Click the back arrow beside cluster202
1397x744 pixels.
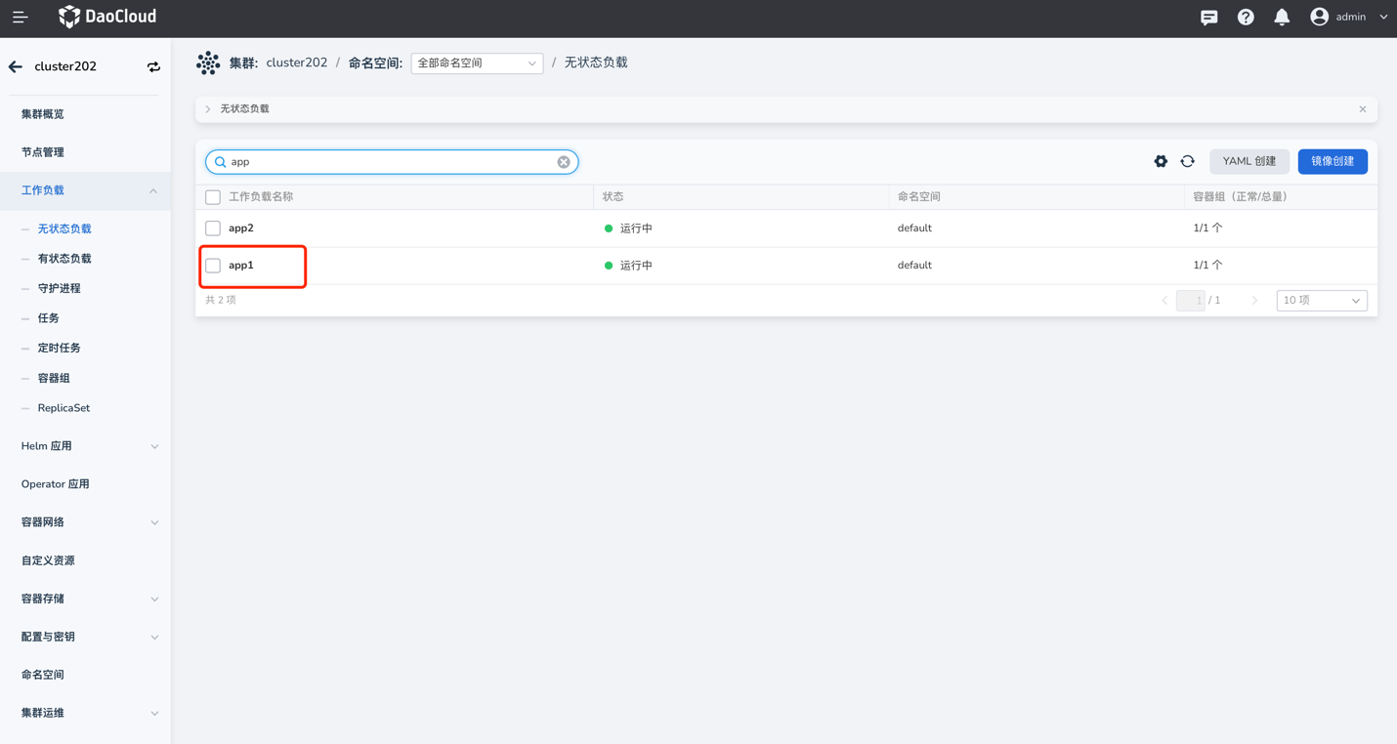point(16,66)
